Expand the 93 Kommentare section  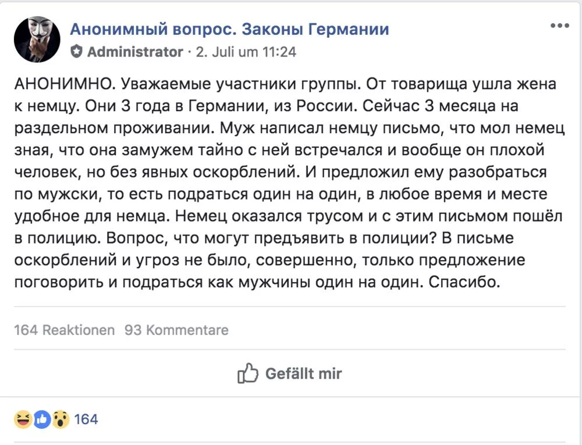tap(176, 330)
